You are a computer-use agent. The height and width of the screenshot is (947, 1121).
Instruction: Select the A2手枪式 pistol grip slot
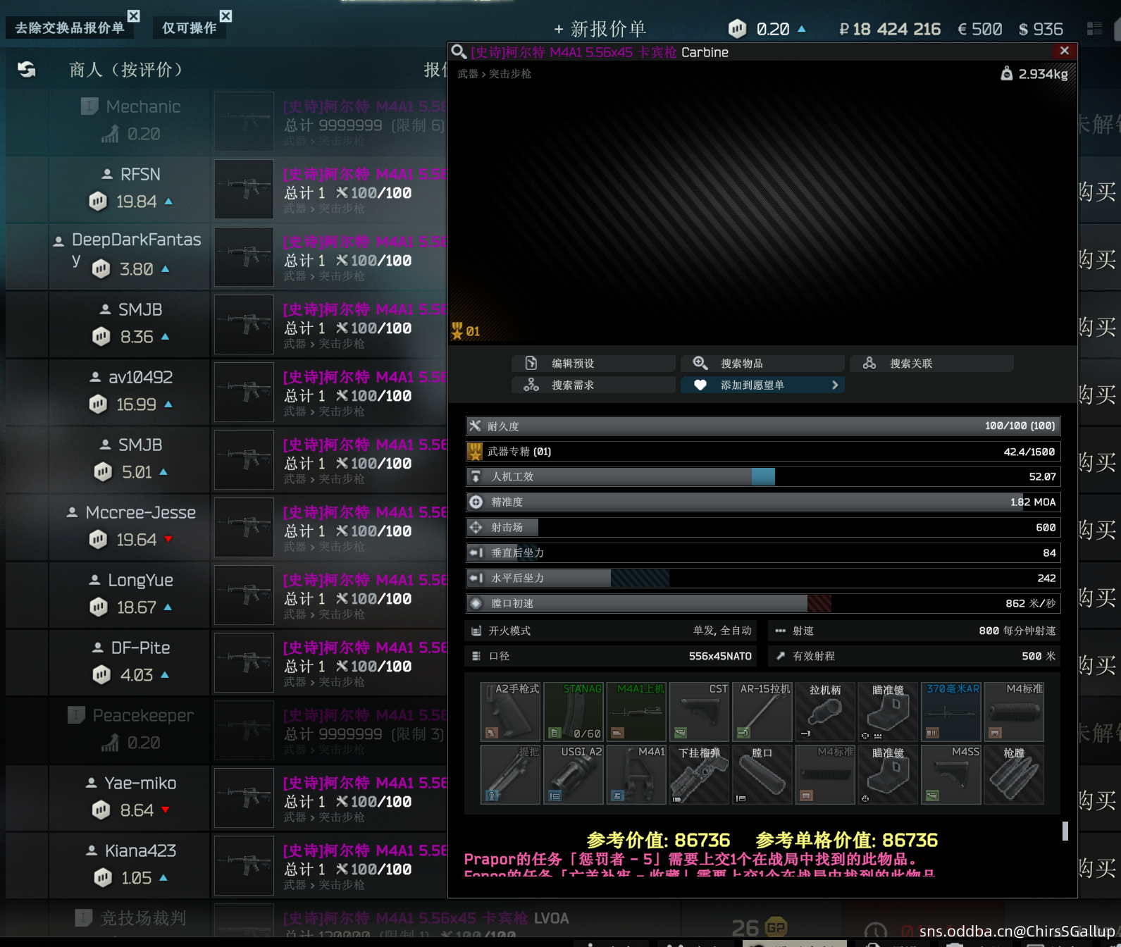click(510, 712)
